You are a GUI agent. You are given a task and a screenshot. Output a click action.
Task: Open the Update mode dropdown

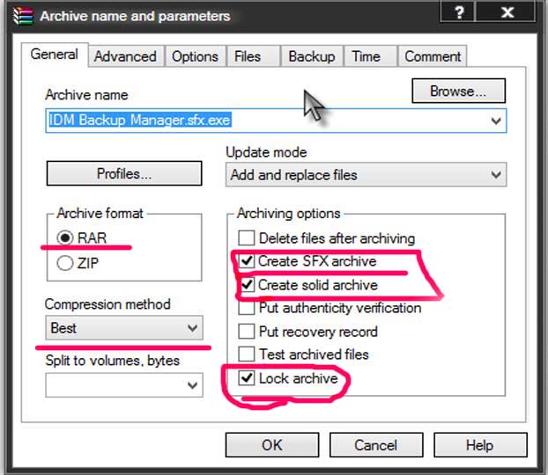point(366,174)
